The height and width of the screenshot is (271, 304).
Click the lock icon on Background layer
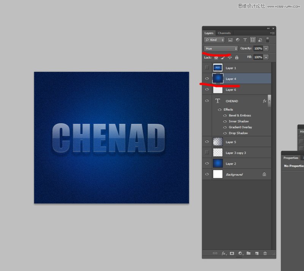(264, 174)
